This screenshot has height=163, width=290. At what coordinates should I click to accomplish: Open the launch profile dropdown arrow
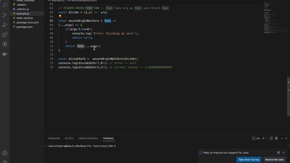[266, 139]
